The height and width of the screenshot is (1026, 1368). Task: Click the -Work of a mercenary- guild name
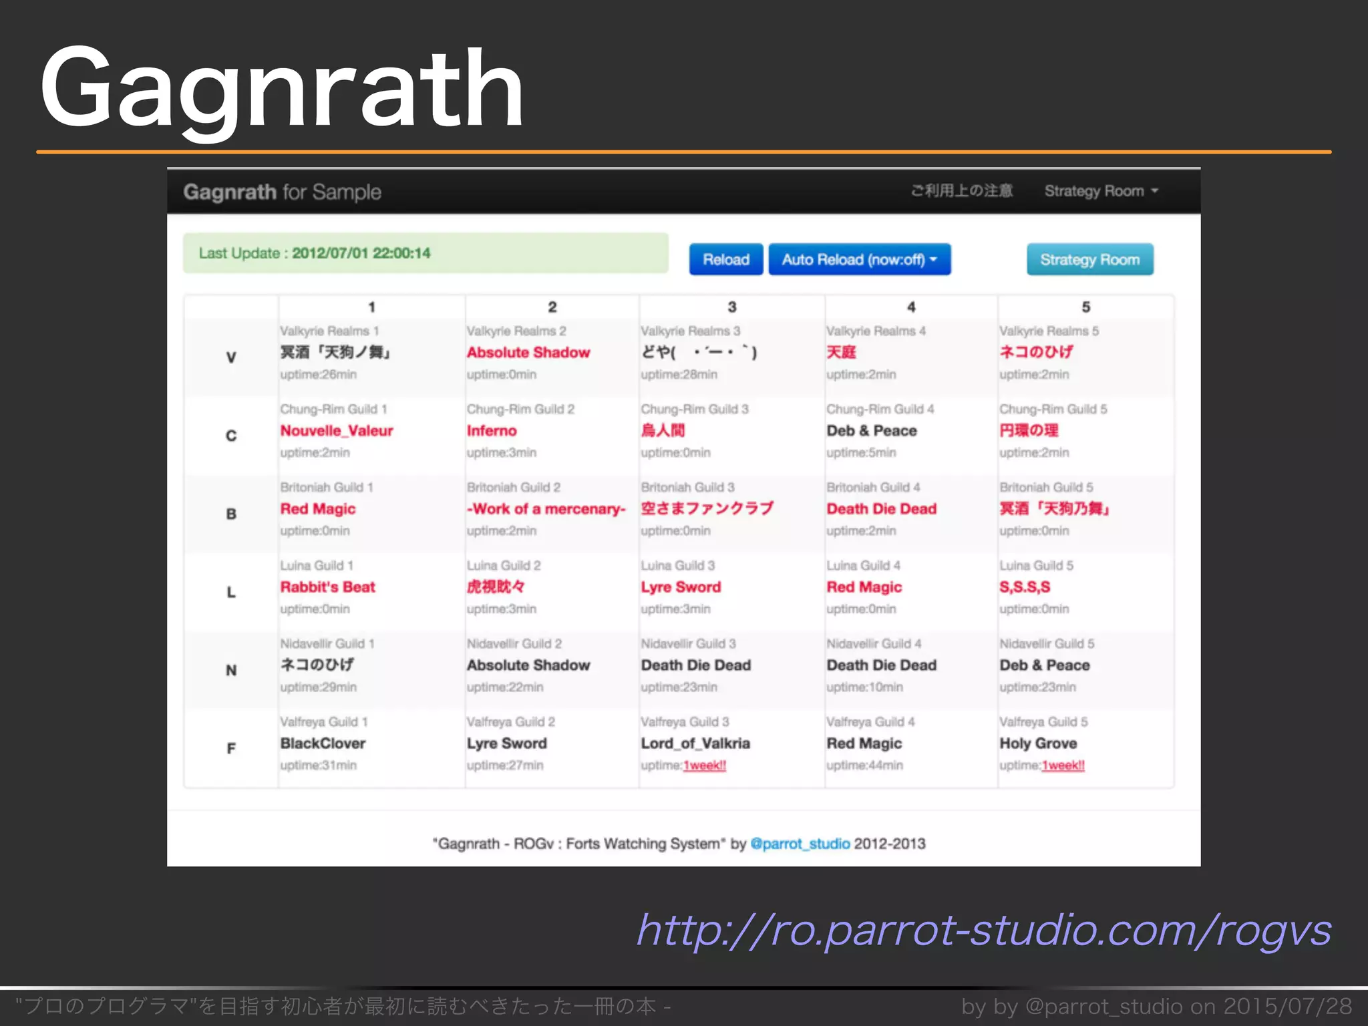pos(546,509)
